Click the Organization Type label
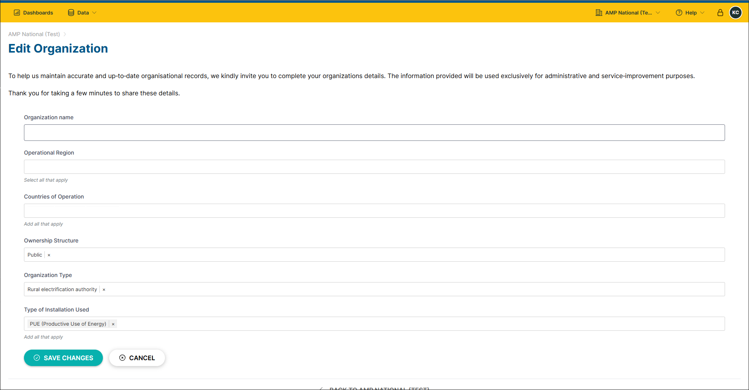 (x=48, y=275)
